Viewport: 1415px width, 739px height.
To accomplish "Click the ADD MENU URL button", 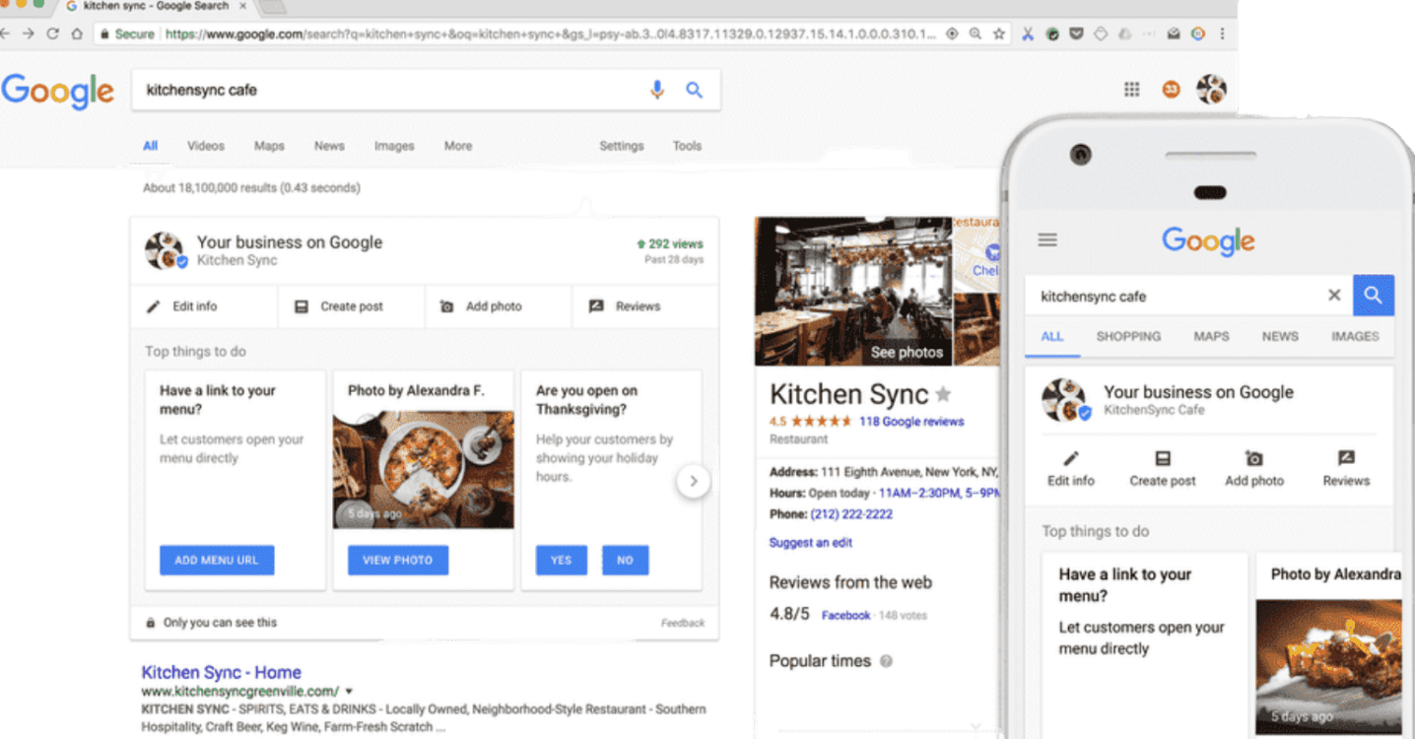I will pyautogui.click(x=217, y=560).
